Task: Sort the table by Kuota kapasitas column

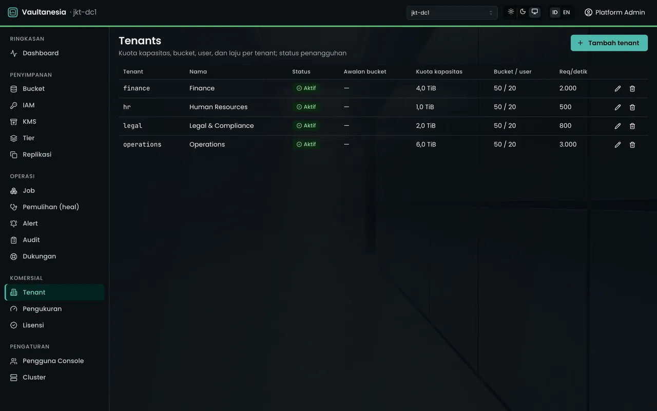Action: click(x=439, y=72)
